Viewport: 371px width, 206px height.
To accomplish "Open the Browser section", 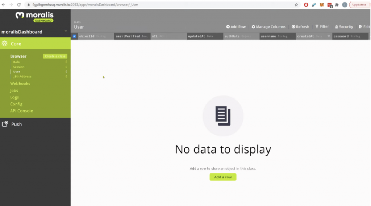I will click(18, 56).
